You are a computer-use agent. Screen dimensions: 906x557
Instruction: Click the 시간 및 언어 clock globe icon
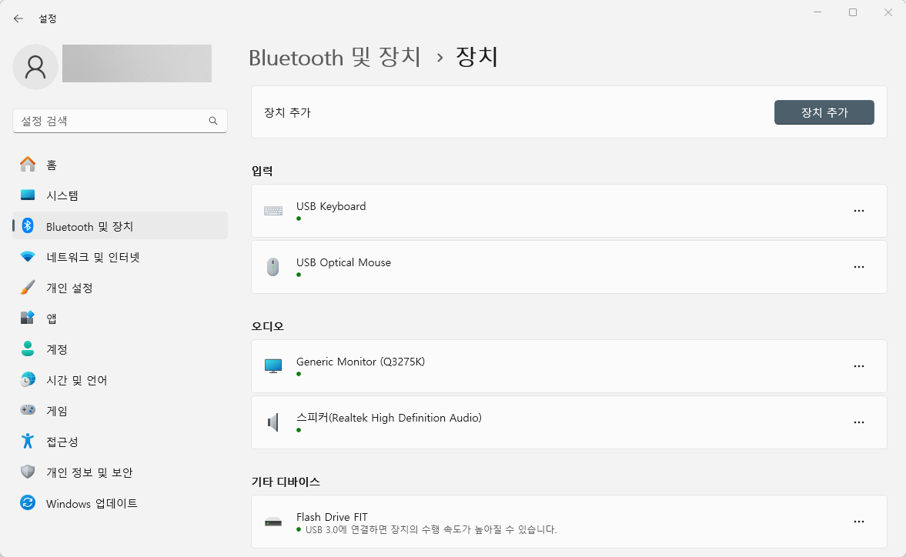coord(28,380)
